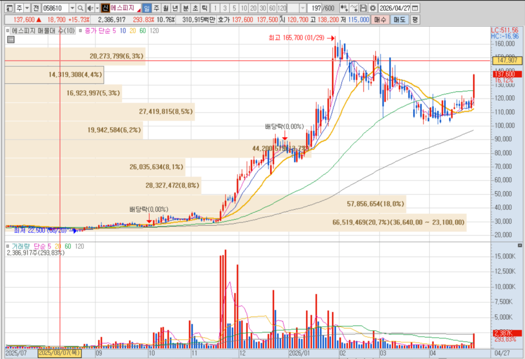Screen dimensions: 525x359
Task: Click the candlestick add-chart icon
Action: (x=344, y=8)
